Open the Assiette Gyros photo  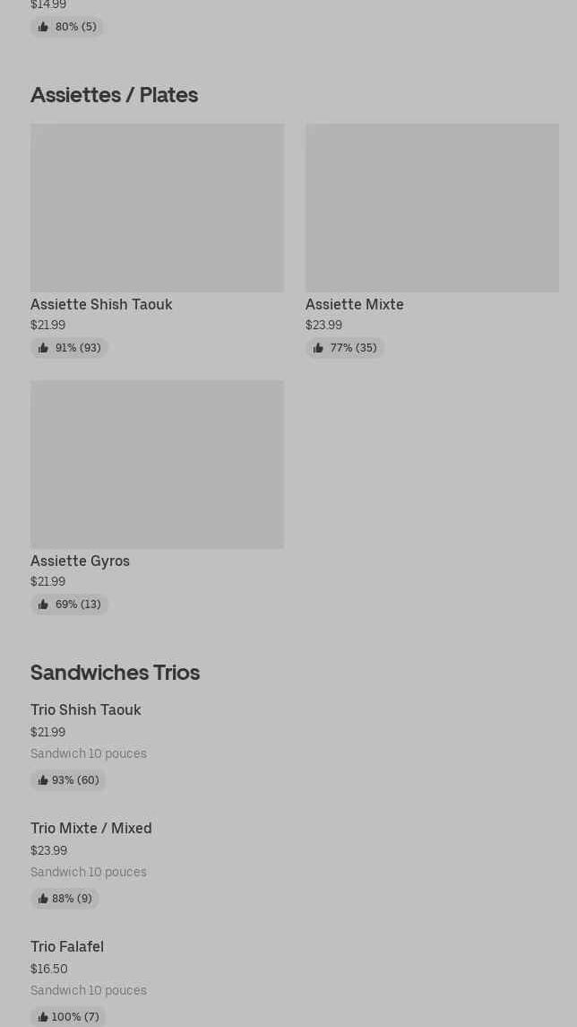coord(157,465)
